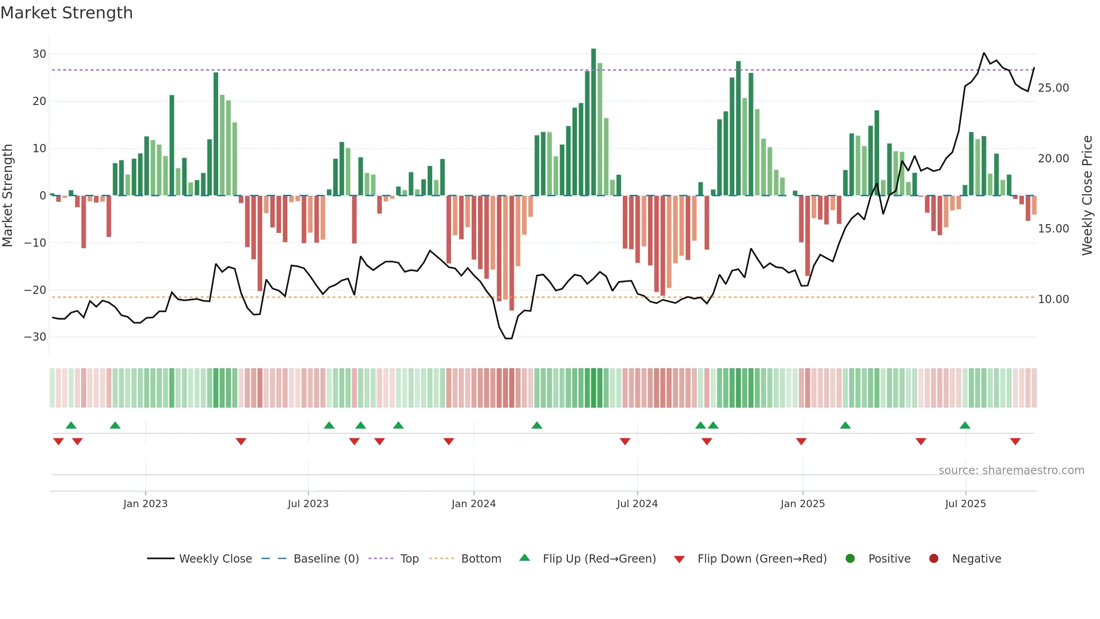Click the −20 strength axis label
The height and width of the screenshot is (619, 1100).
[x=35, y=290]
